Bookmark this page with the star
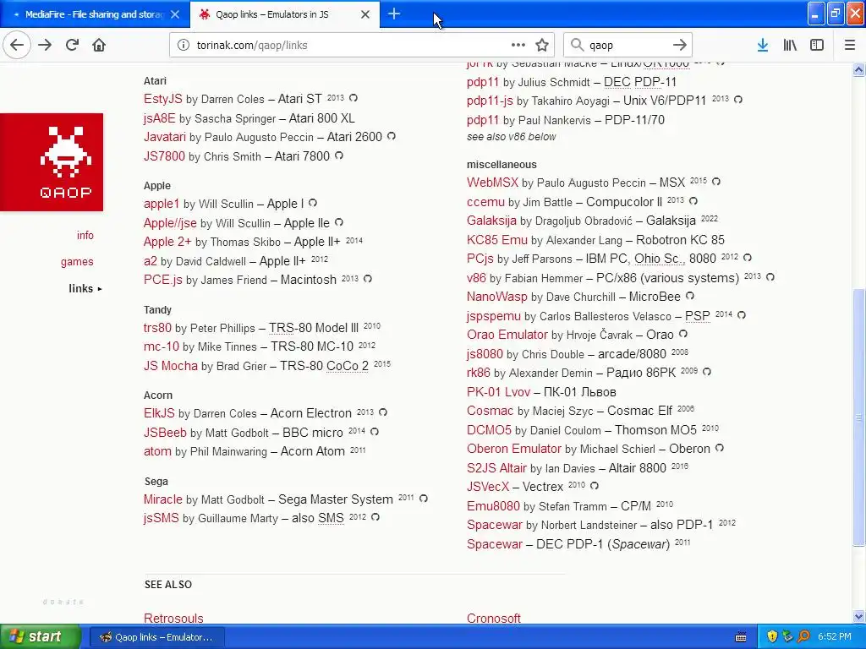Screen dimensions: 866x649 (x=542, y=46)
